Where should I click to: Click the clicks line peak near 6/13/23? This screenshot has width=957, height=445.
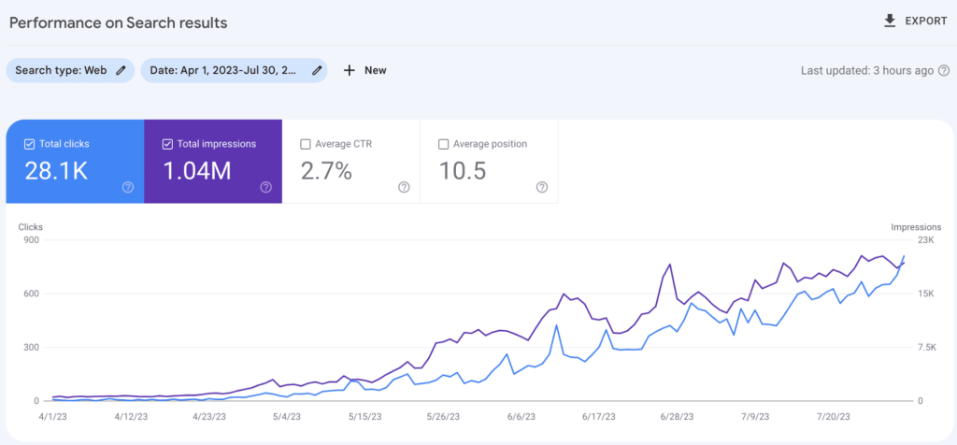pyautogui.click(x=556, y=325)
